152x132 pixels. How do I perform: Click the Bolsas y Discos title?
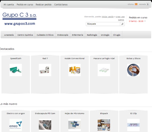(134, 58)
